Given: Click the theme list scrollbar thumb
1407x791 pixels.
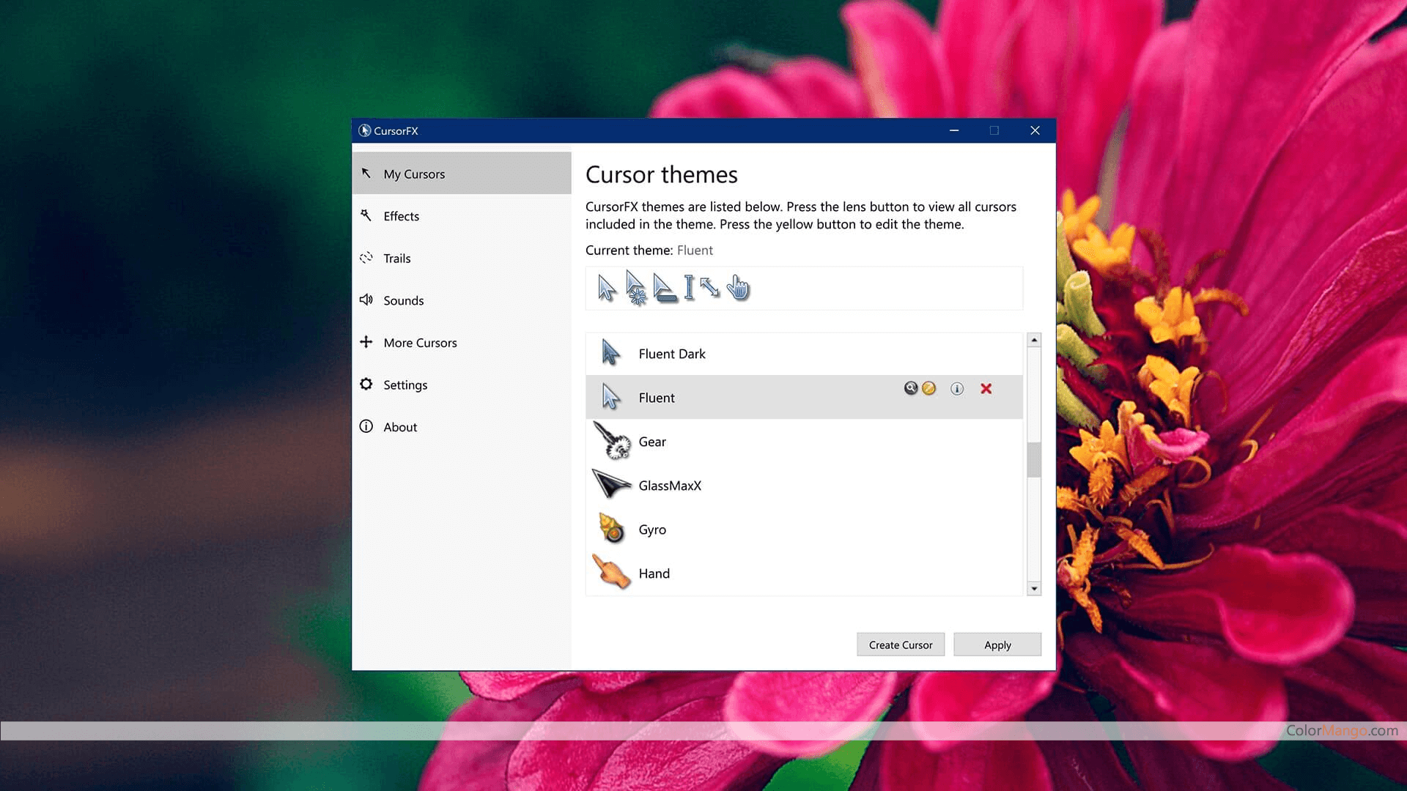Looking at the screenshot, I should click(1034, 460).
